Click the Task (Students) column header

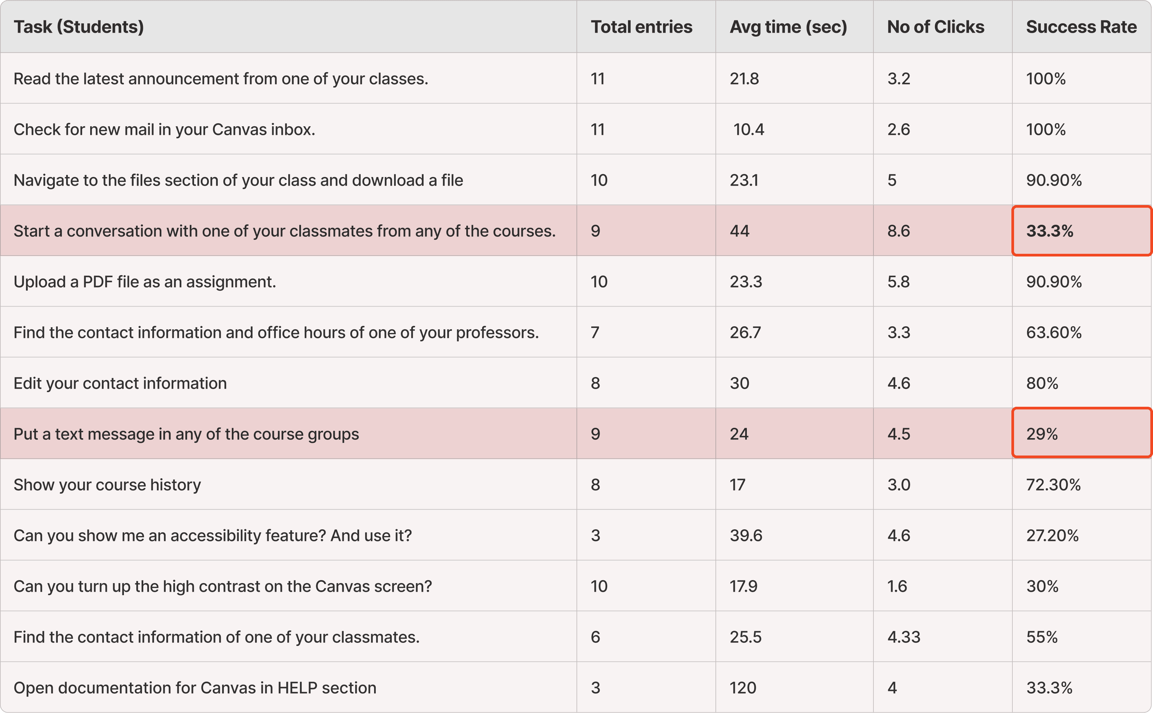(79, 27)
